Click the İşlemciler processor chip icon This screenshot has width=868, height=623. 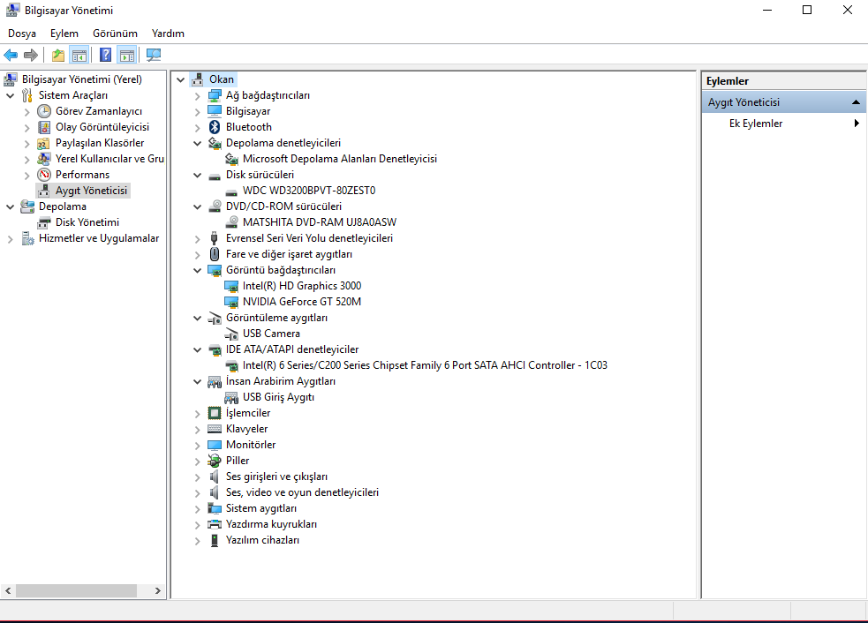(215, 413)
